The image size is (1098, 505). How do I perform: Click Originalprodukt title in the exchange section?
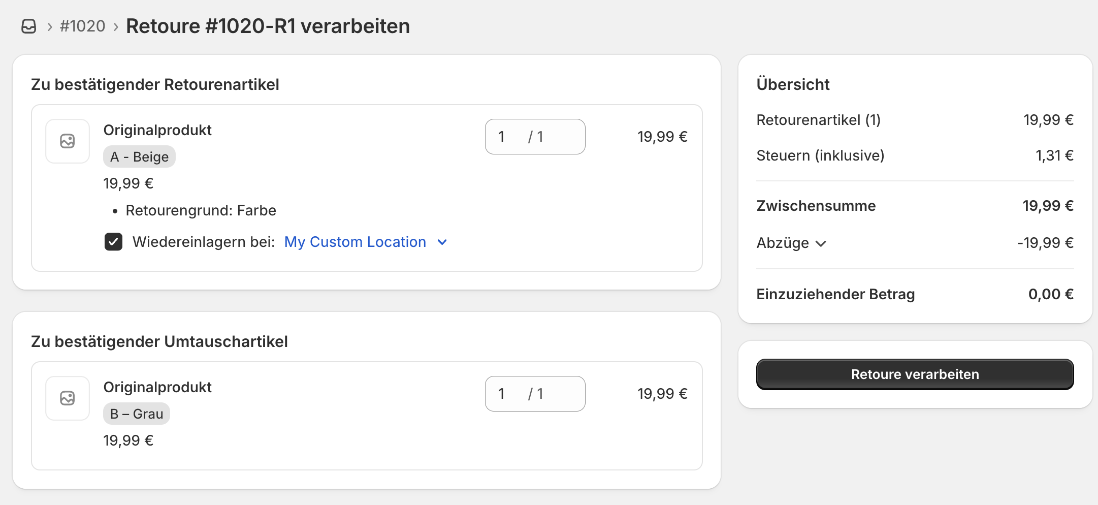coord(157,387)
